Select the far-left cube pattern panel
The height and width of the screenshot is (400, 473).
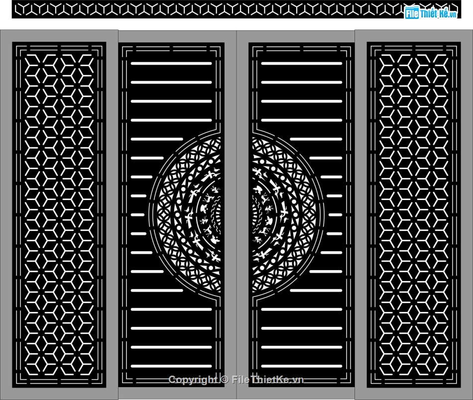(x=59, y=214)
